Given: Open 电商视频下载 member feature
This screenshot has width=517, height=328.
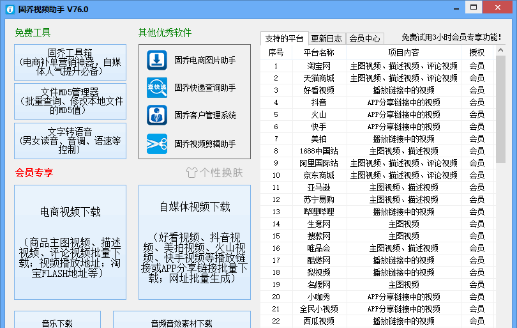Looking at the screenshot, I should (x=70, y=242).
